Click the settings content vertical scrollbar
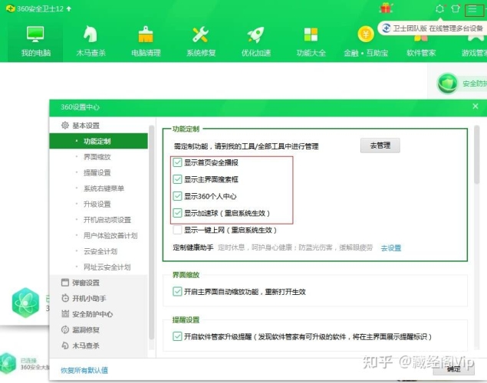Image resolution: width=487 pixels, height=383 pixels. tap(476, 155)
